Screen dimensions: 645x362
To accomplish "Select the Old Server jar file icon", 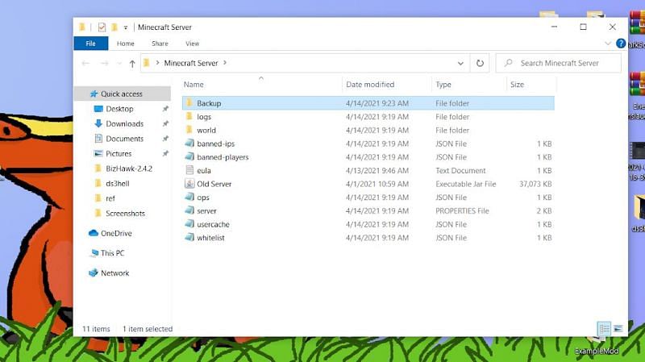I will coord(189,184).
